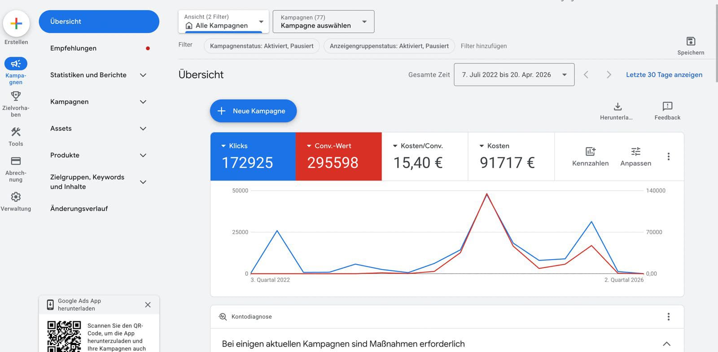
Task: Expand Statistiken und Berichte section
Action: (x=143, y=75)
